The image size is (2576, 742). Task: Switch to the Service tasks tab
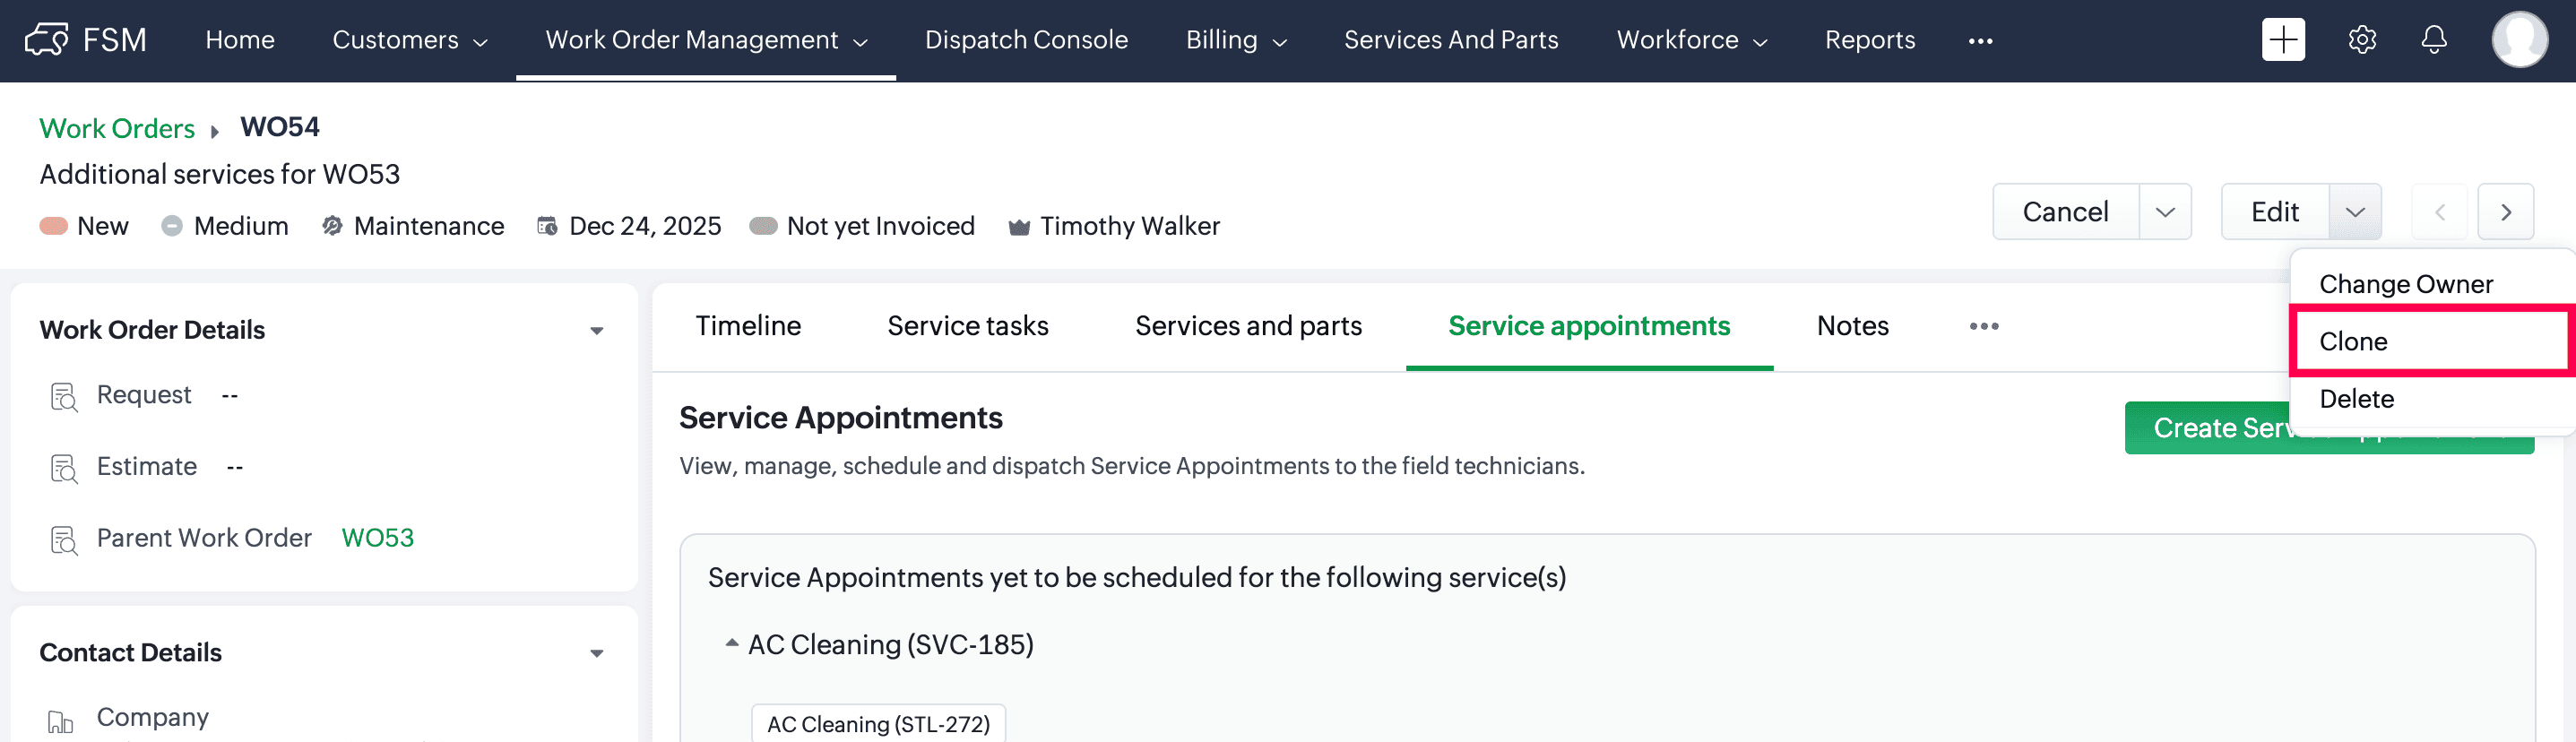[x=967, y=326]
